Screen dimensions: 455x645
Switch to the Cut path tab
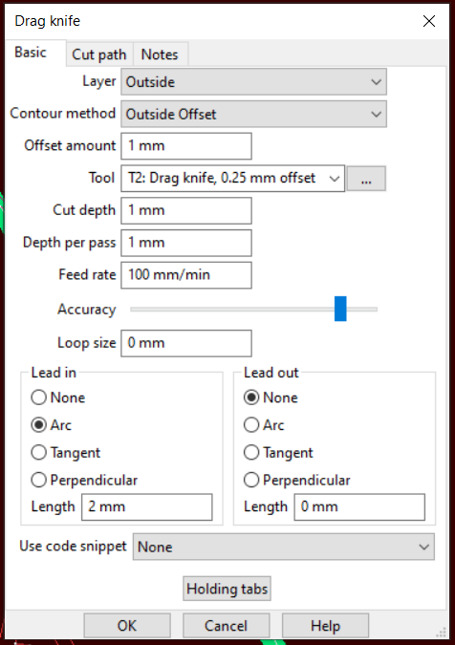coord(99,54)
